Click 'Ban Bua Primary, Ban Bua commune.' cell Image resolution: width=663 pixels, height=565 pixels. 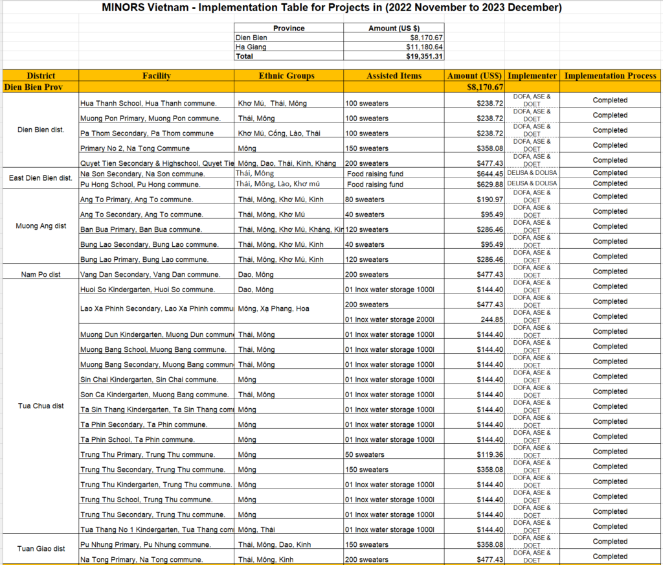click(156, 227)
